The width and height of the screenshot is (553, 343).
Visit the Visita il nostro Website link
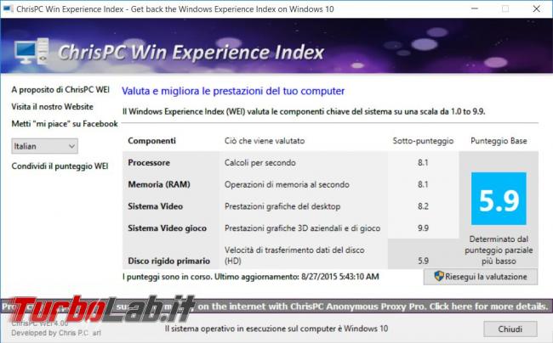[52, 107]
